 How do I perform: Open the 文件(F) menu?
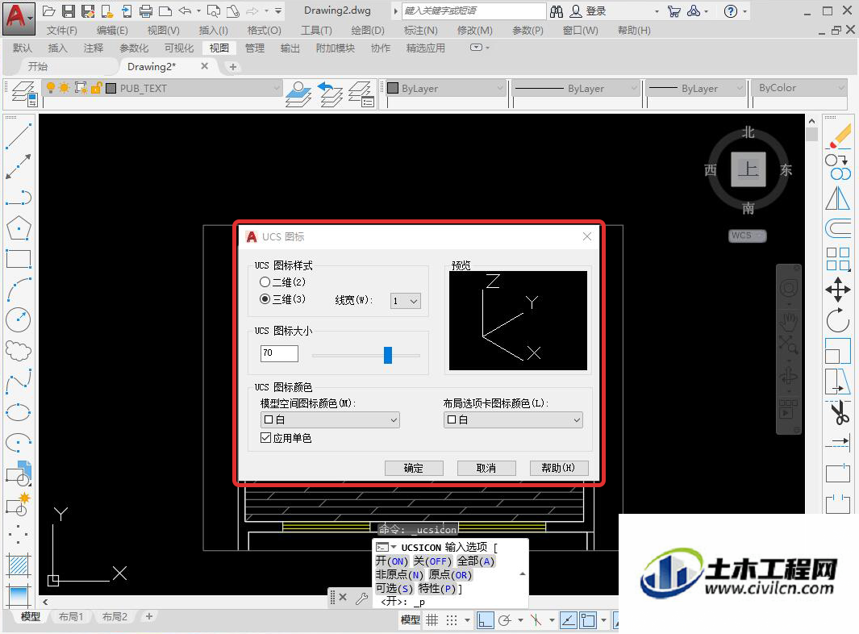click(x=61, y=30)
